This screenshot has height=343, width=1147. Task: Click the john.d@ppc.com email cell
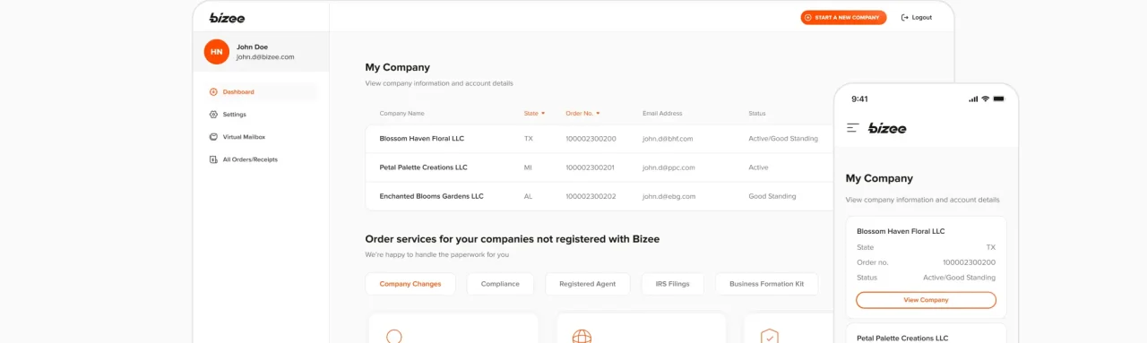[668, 167]
